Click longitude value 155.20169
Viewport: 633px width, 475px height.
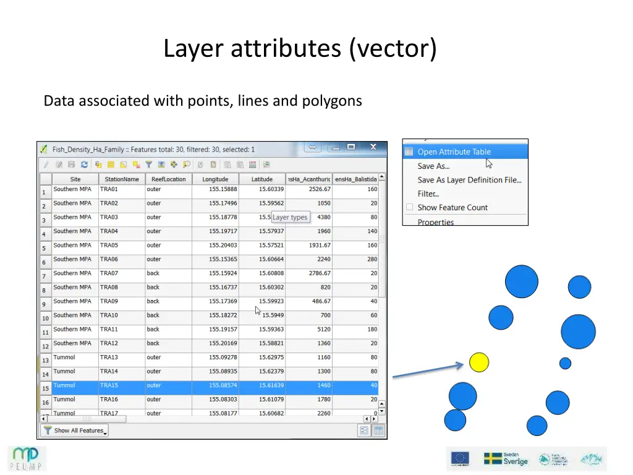(x=223, y=343)
